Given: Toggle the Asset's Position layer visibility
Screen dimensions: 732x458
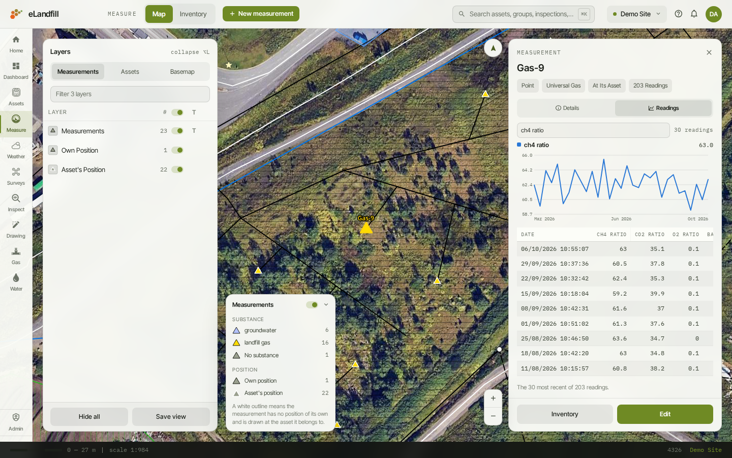Looking at the screenshot, I should point(177,169).
